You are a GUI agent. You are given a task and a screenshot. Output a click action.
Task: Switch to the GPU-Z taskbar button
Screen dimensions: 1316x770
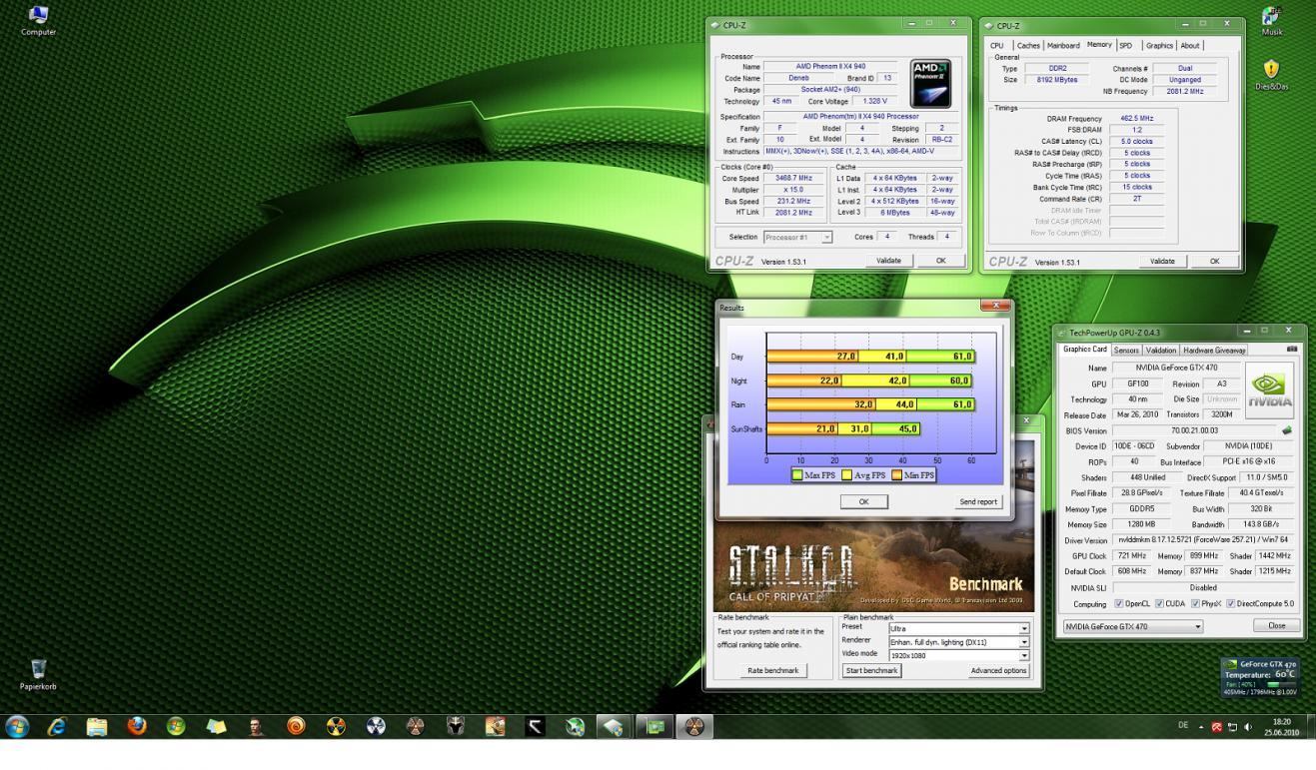(655, 727)
